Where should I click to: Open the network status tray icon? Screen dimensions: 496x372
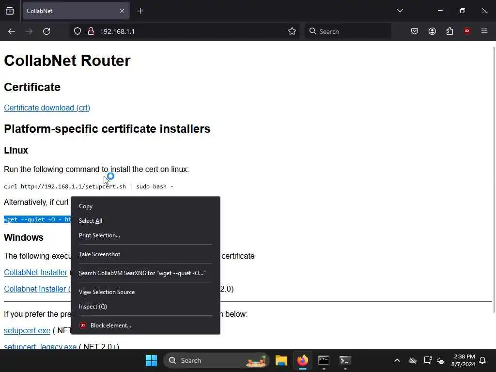point(428,360)
